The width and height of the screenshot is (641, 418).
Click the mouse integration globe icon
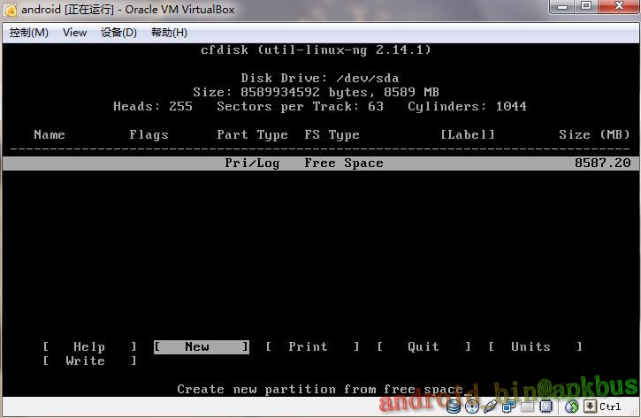coord(572,407)
